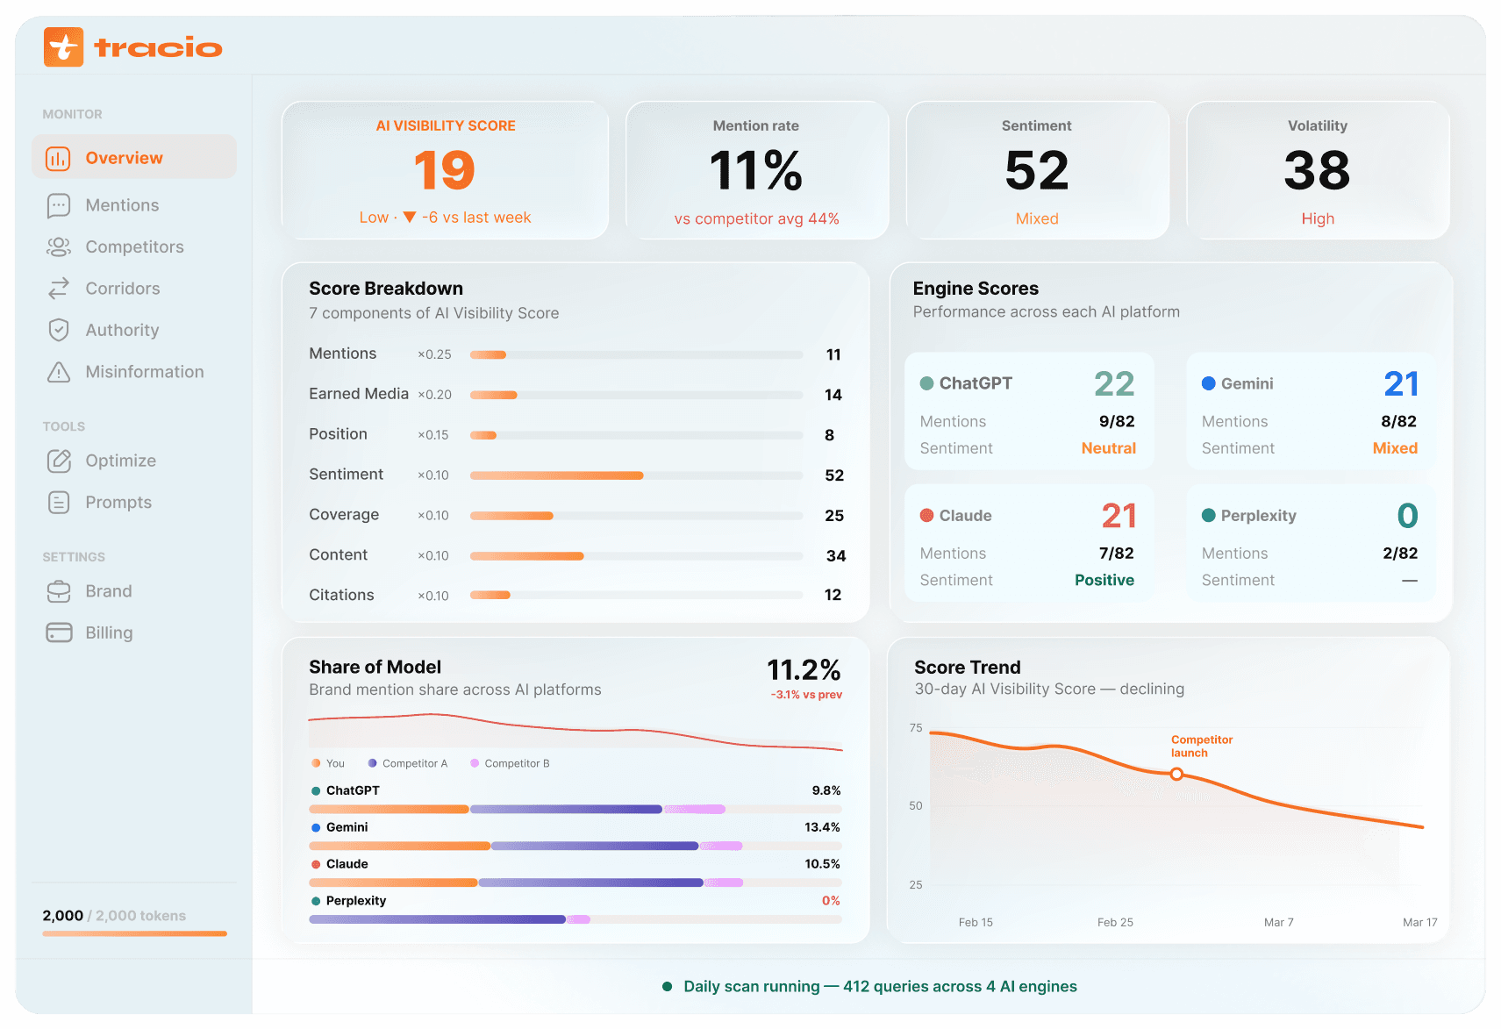Open the Mention rate card
This screenshot has height=1029, width=1501.
(756, 170)
